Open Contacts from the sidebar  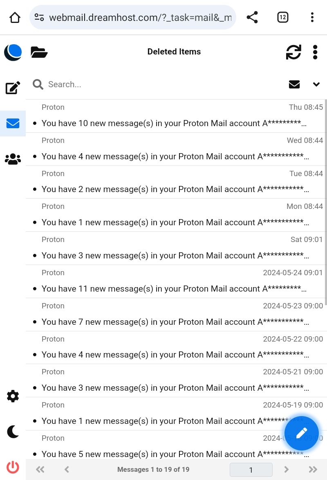point(13,159)
